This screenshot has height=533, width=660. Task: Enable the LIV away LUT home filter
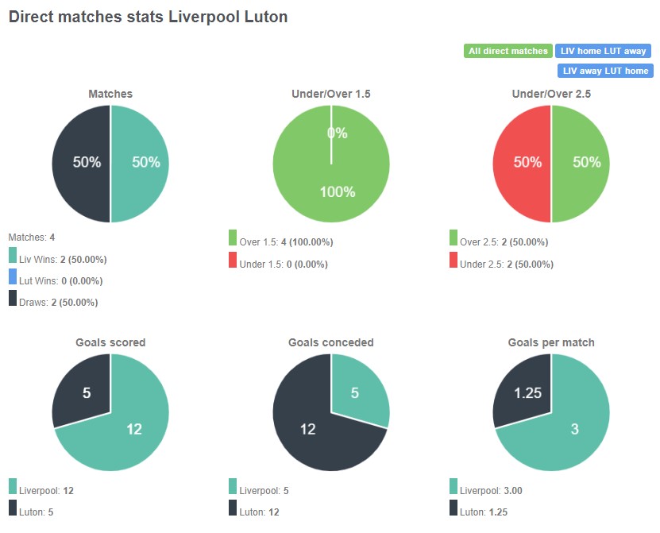(604, 71)
